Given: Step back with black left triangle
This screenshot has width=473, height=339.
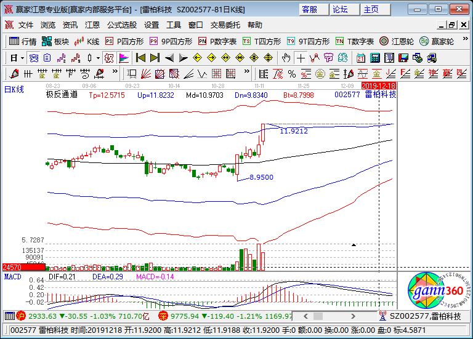Looking at the screenshot, I should point(169,58).
